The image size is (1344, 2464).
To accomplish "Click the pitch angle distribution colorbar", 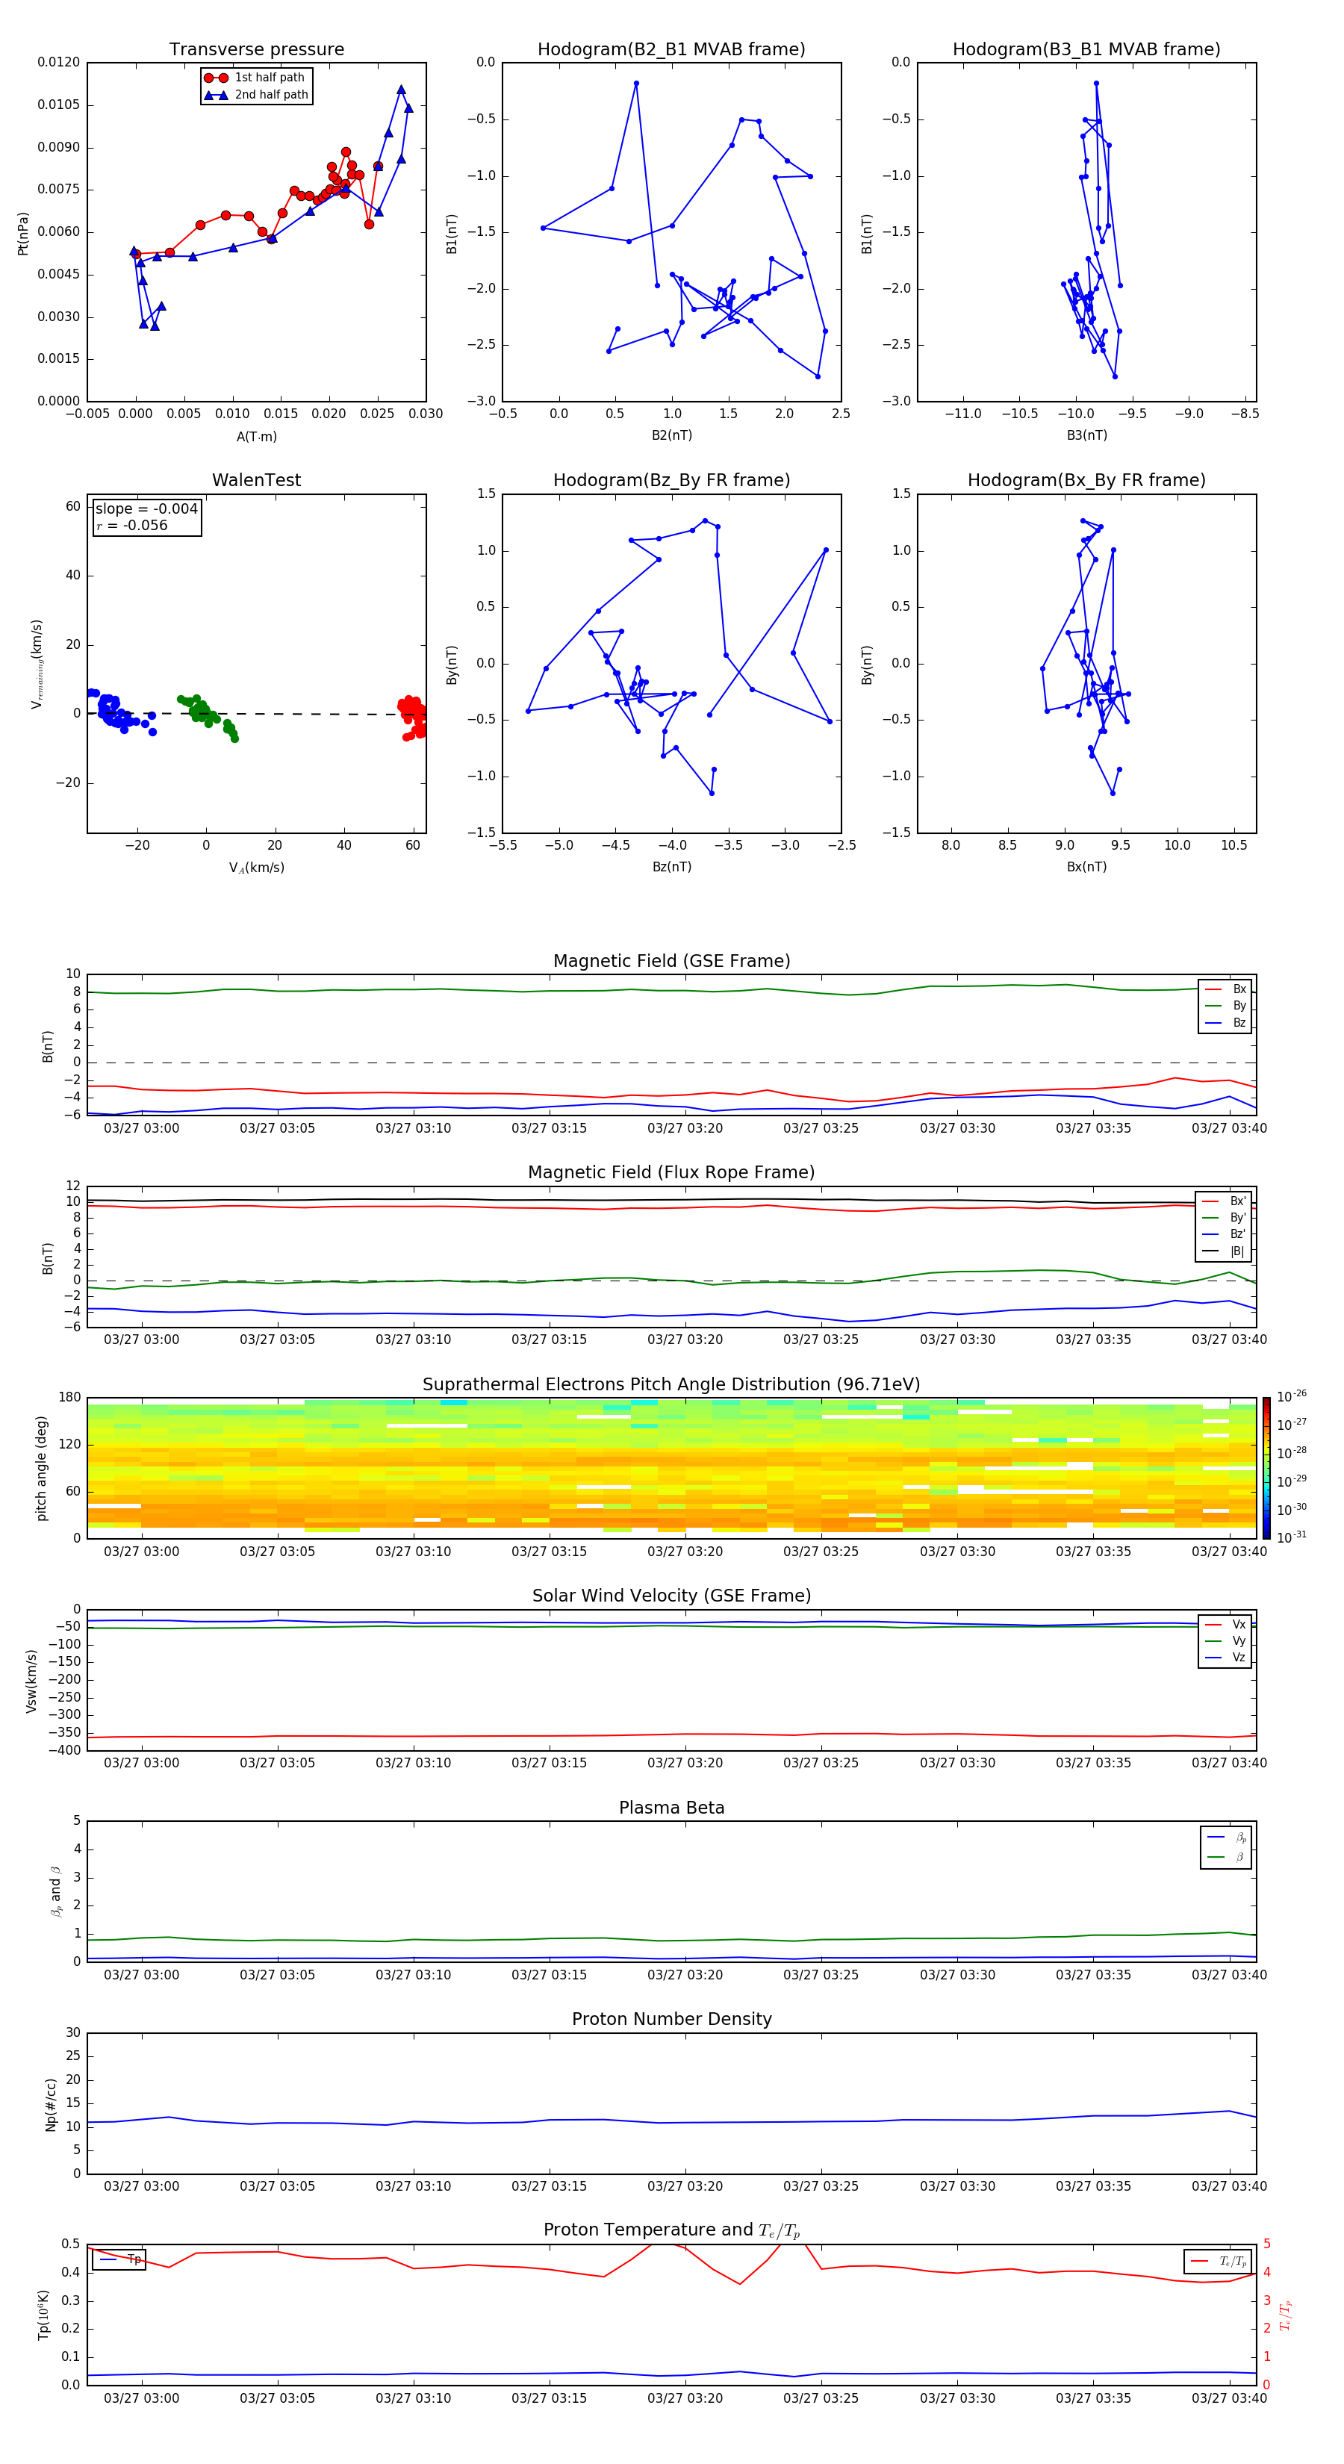I will pos(1266,1468).
